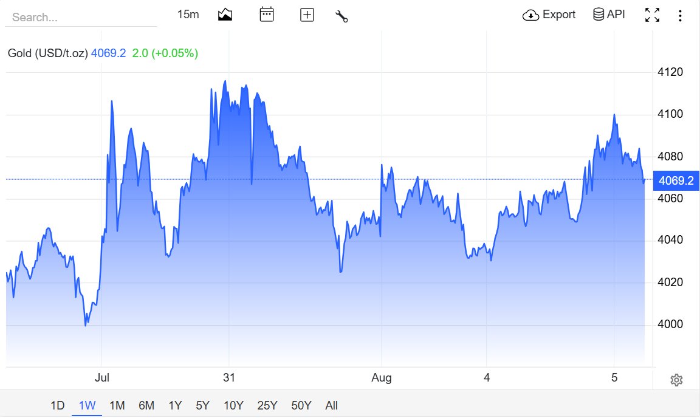Select the 1Y time range tab
Viewport: 700px width, 418px height.
point(175,405)
